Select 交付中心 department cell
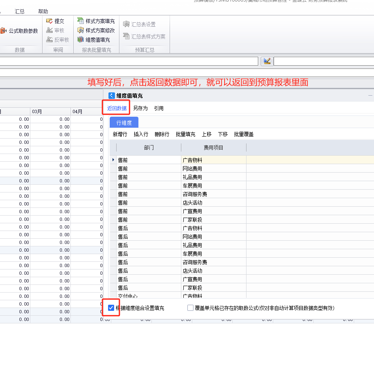Image resolution: width=374 pixels, height=372 pixels. tap(149, 295)
